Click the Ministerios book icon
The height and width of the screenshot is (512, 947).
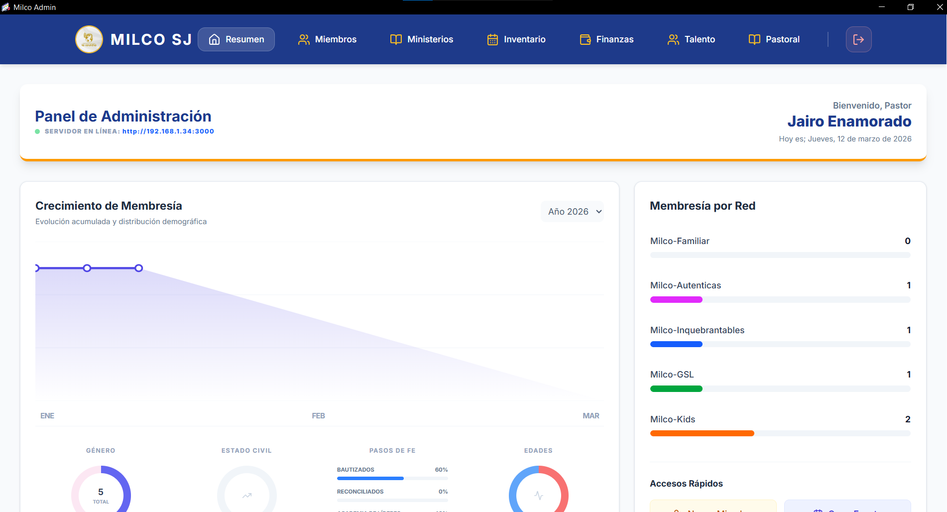396,39
